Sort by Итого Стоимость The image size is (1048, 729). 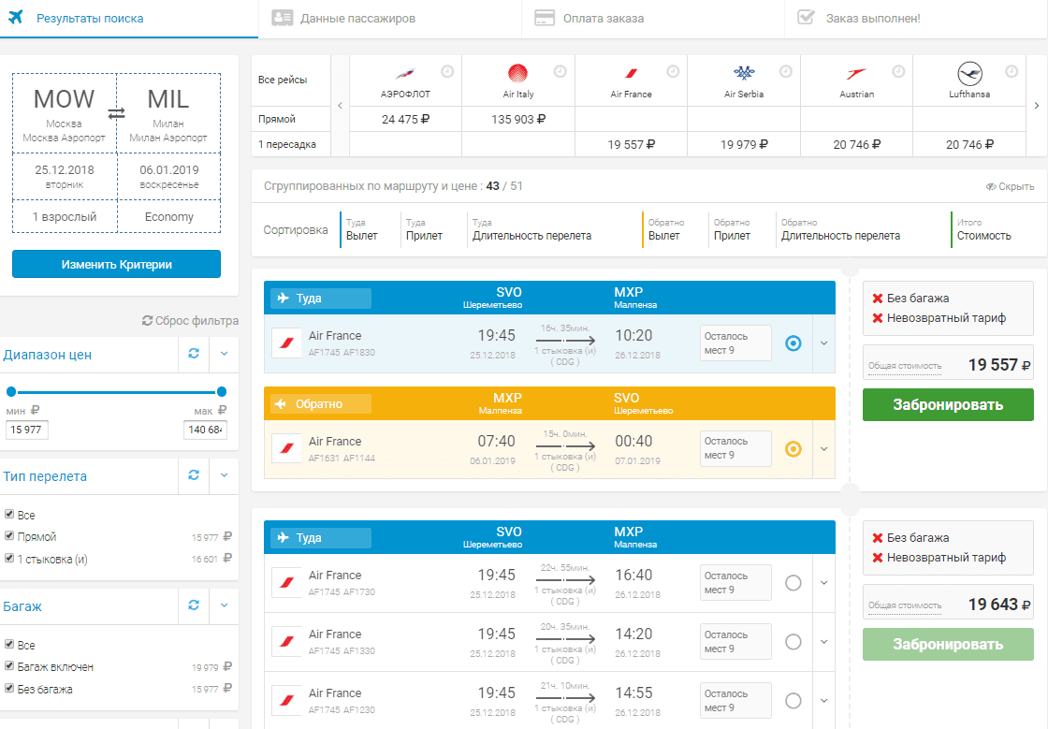pos(983,229)
